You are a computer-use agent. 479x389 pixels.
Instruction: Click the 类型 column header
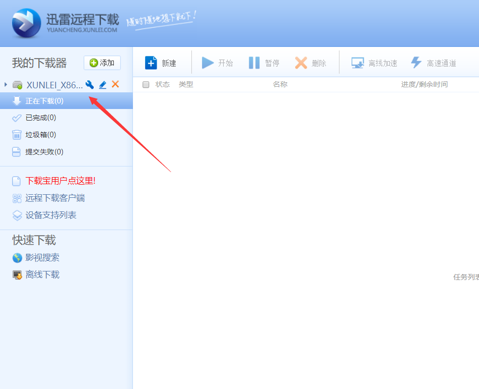tap(186, 84)
